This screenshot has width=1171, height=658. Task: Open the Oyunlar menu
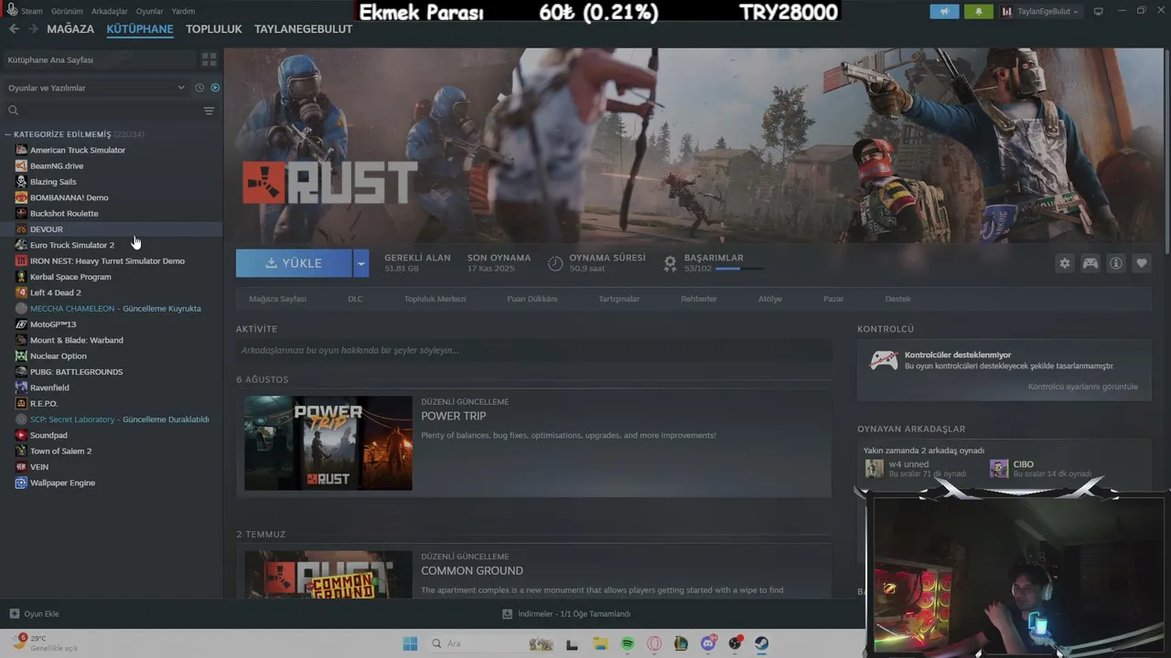[150, 11]
